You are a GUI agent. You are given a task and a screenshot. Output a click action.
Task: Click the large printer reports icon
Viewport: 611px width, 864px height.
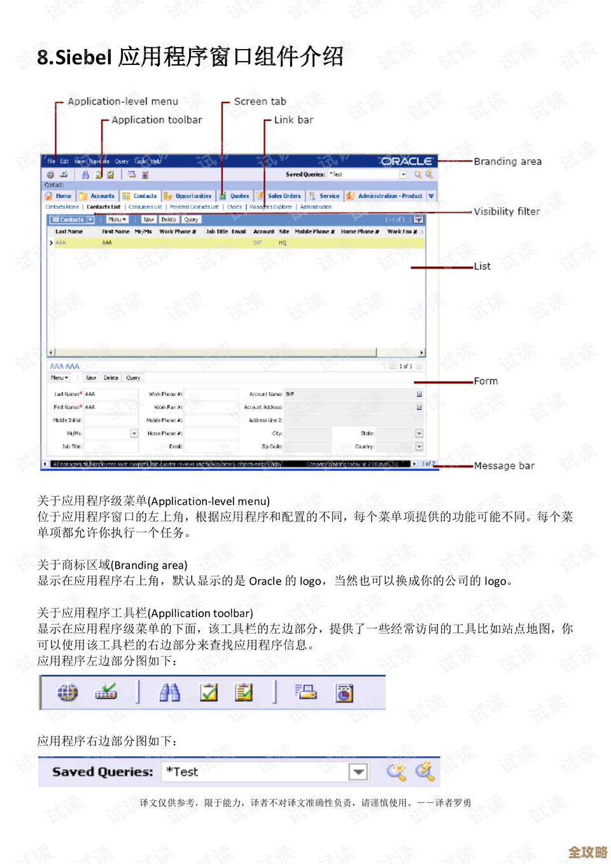coord(306,692)
